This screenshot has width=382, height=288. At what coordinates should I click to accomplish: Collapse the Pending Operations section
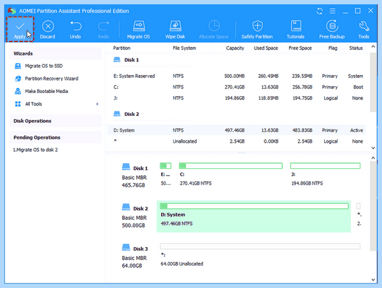55,138
